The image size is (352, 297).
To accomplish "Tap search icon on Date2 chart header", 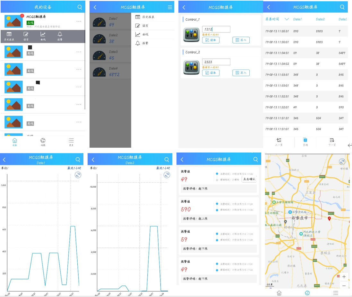I will 167,159.
